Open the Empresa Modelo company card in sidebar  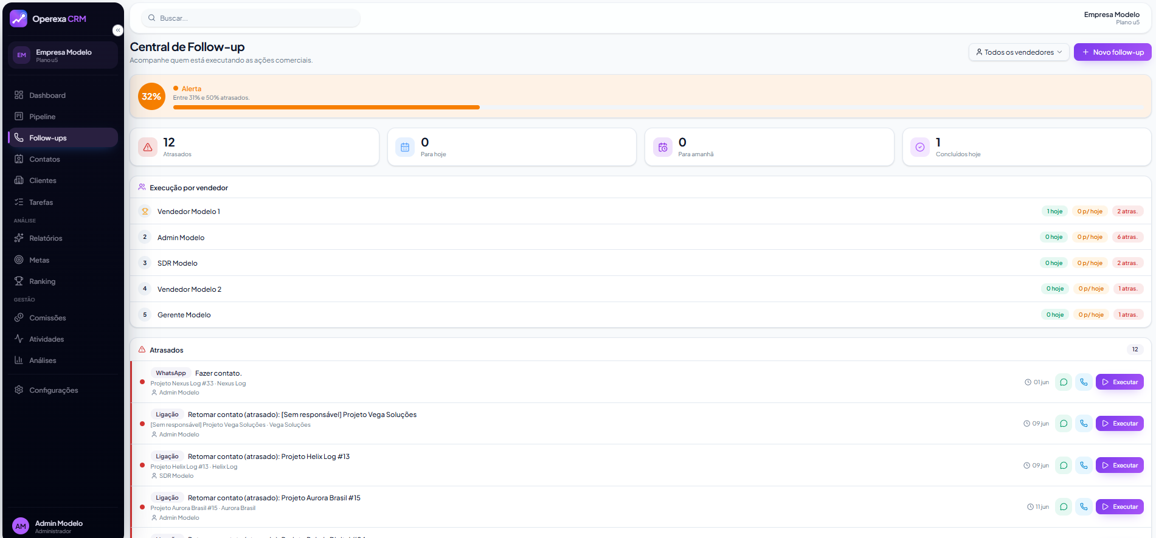(x=63, y=55)
